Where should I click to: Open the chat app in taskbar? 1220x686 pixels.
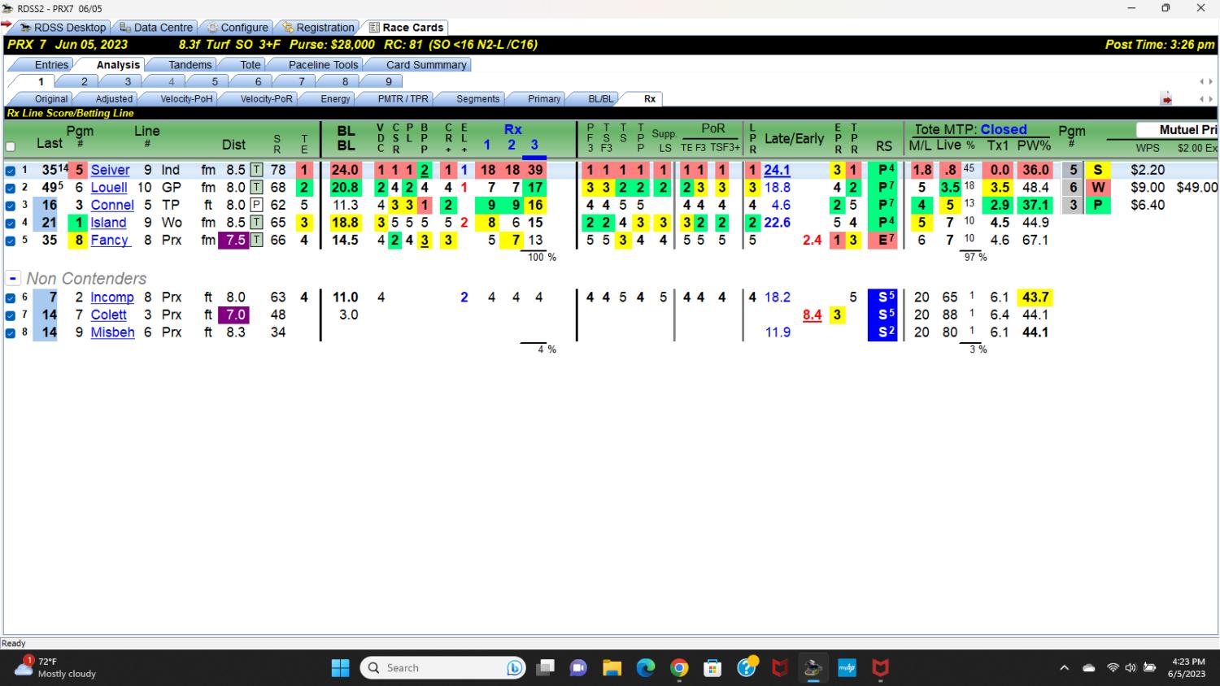tap(578, 668)
